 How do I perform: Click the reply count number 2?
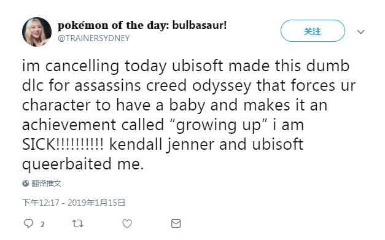[42, 224]
